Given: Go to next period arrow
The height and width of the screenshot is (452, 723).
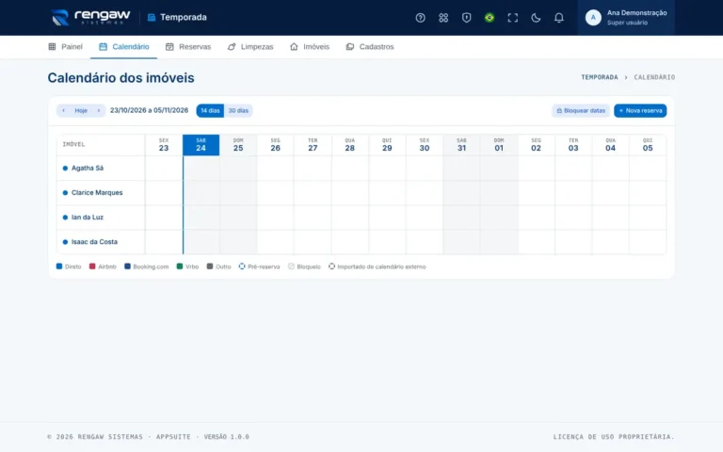Looking at the screenshot, I should tap(98, 111).
